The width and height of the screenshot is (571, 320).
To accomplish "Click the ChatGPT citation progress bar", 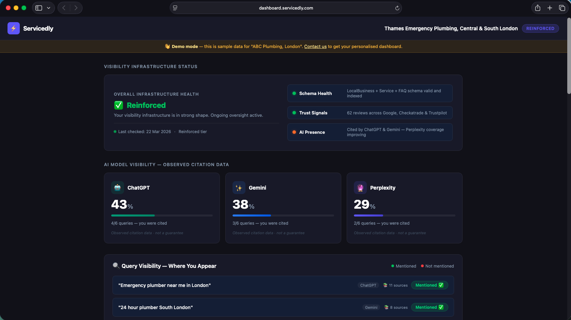I will tap(162, 215).
